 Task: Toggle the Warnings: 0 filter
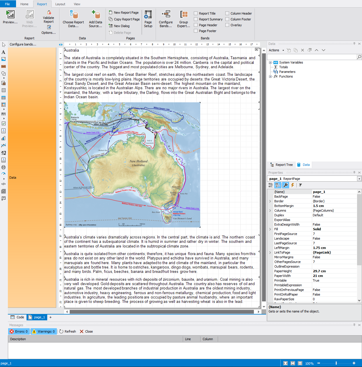(43, 331)
